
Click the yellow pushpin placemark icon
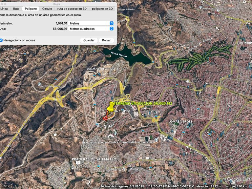111,107
